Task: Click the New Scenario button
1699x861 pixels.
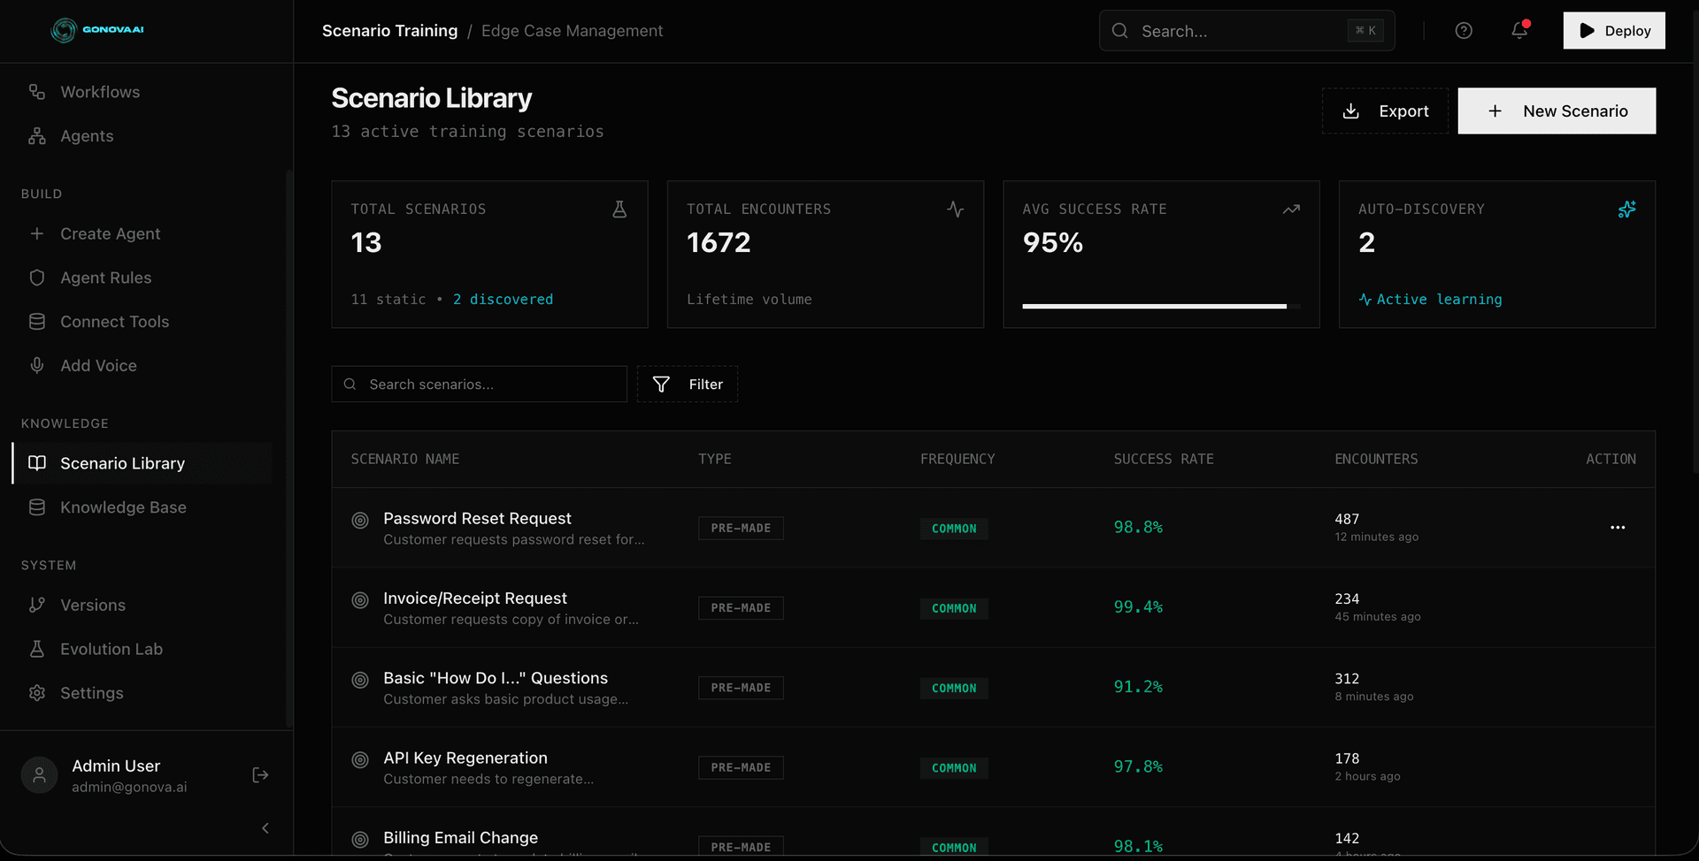Action: (x=1557, y=111)
